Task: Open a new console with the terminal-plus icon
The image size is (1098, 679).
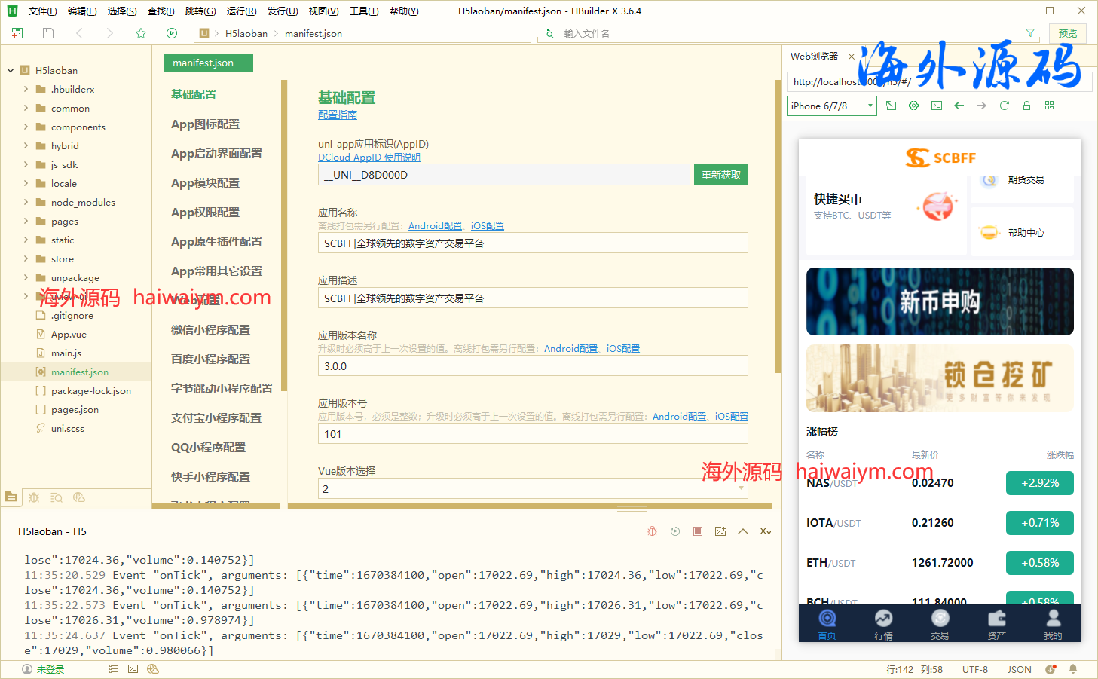Action: [x=720, y=531]
